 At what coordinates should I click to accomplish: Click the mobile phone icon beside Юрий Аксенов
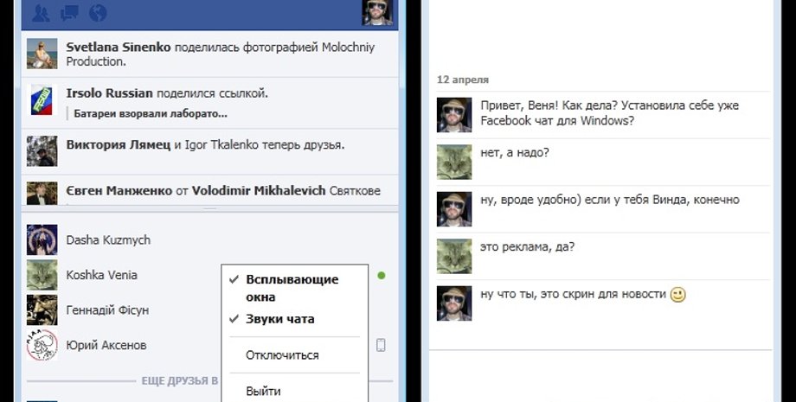coord(381,345)
